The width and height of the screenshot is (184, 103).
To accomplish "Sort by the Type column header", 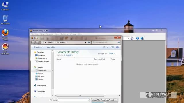I will 113,59.
